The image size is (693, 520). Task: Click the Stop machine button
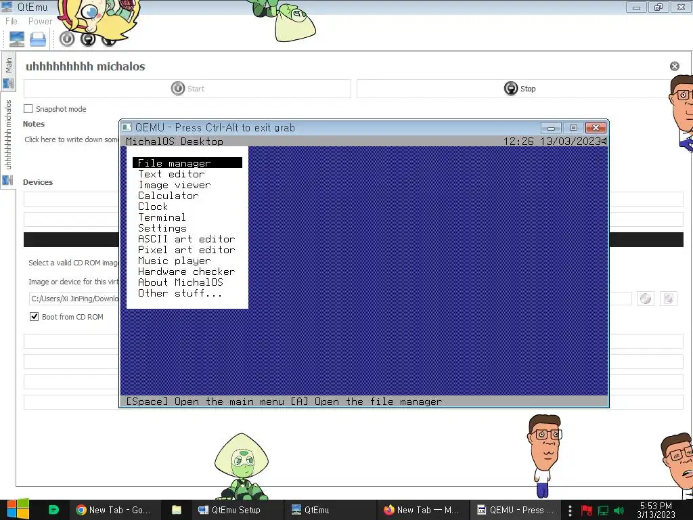click(519, 89)
